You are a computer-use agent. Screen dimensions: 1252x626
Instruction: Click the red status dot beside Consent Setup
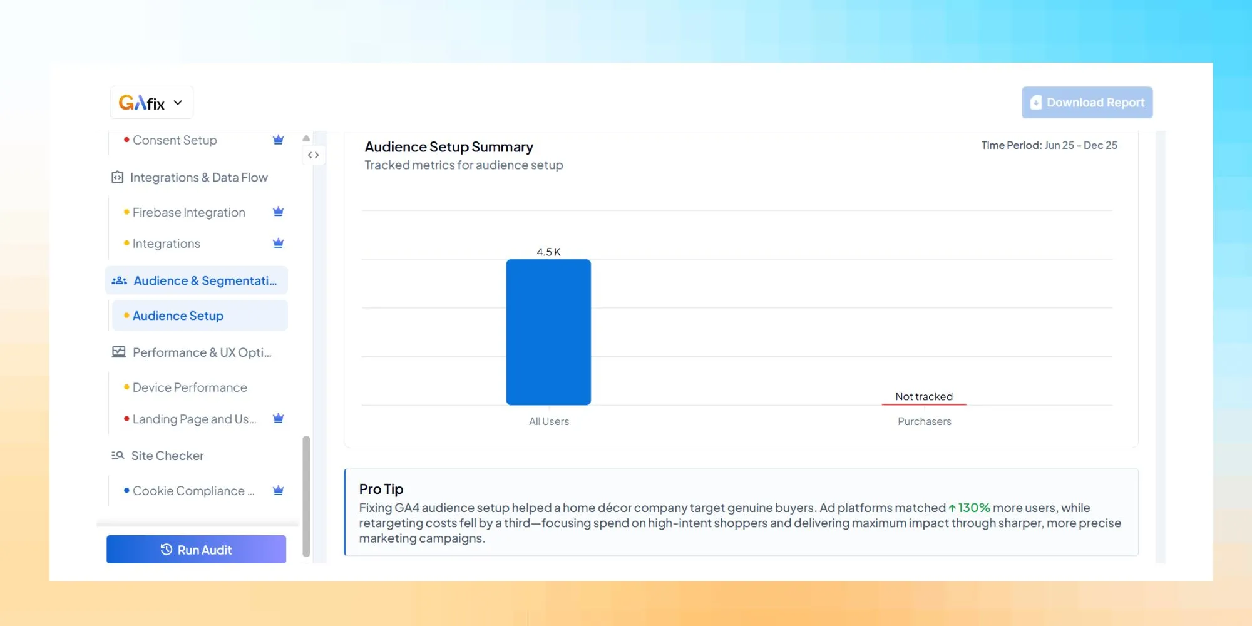(127, 140)
